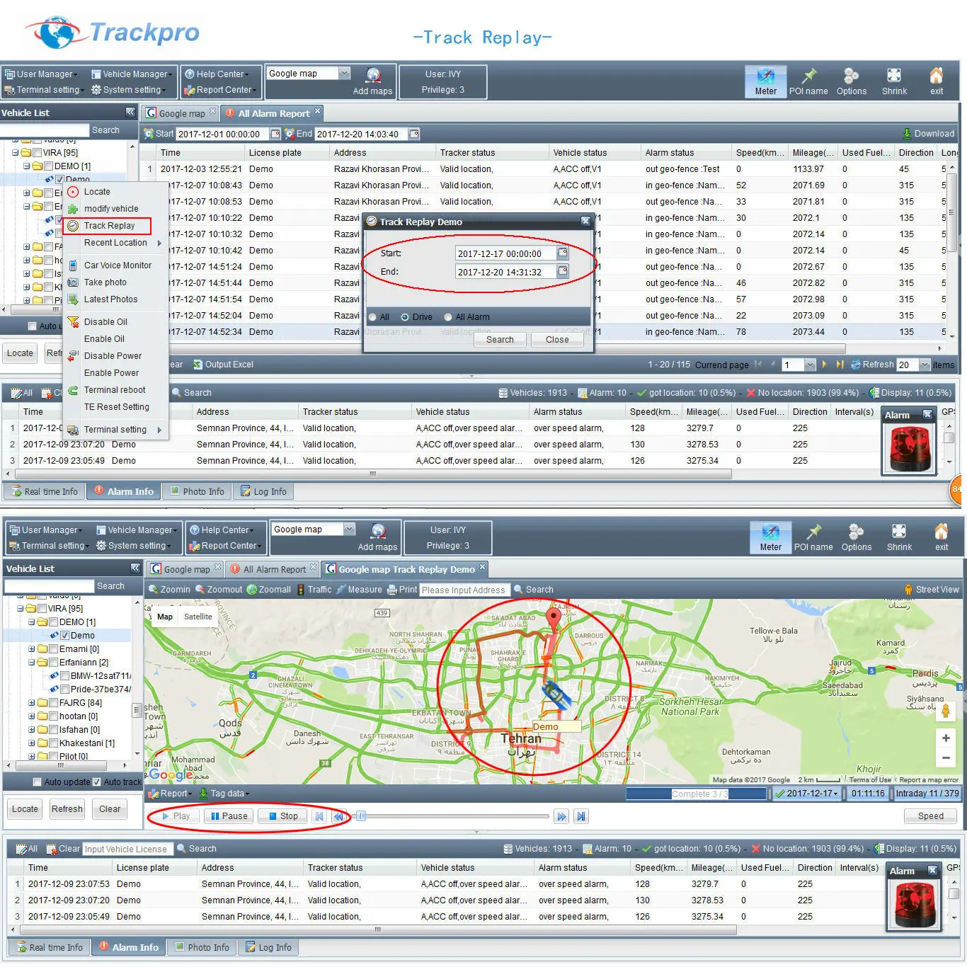The image size is (967, 967).
Task: Select the POI name icon
Action: (x=808, y=80)
